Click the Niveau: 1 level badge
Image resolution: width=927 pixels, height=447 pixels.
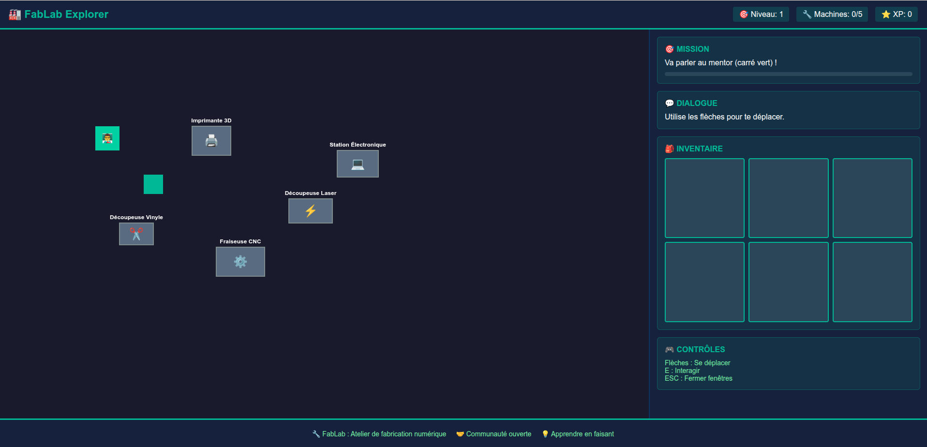[761, 15]
